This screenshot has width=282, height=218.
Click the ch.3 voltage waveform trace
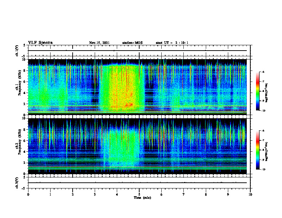[x=137, y=183]
